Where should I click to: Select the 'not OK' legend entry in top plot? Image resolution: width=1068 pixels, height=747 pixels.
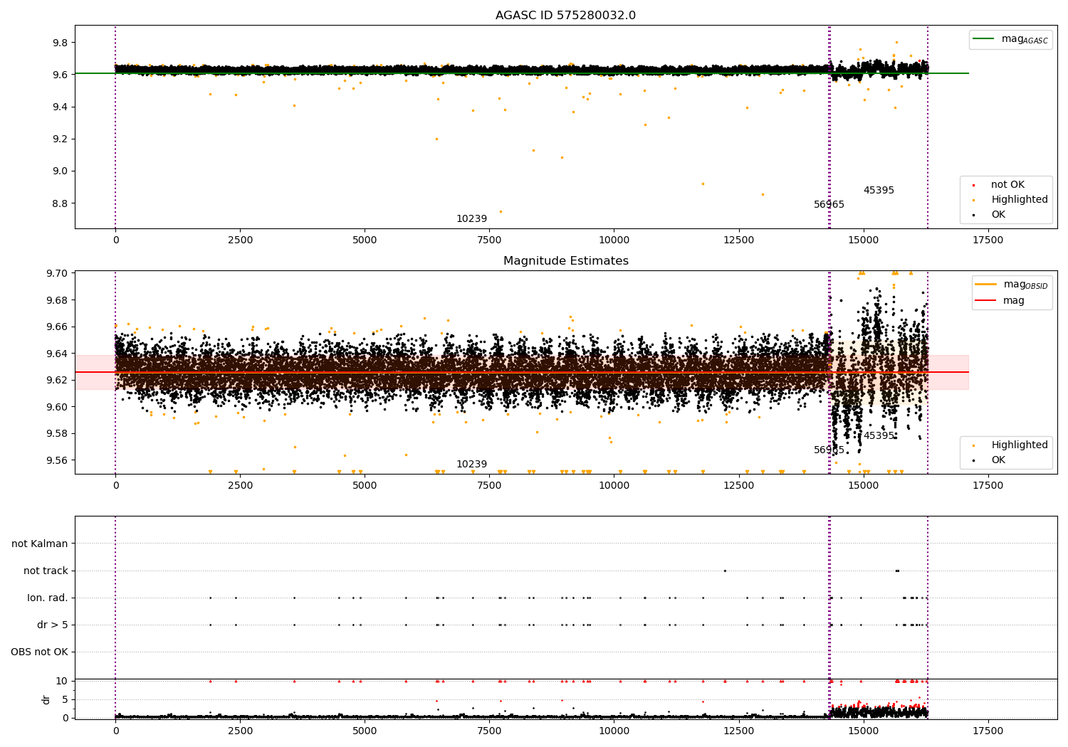click(1007, 185)
